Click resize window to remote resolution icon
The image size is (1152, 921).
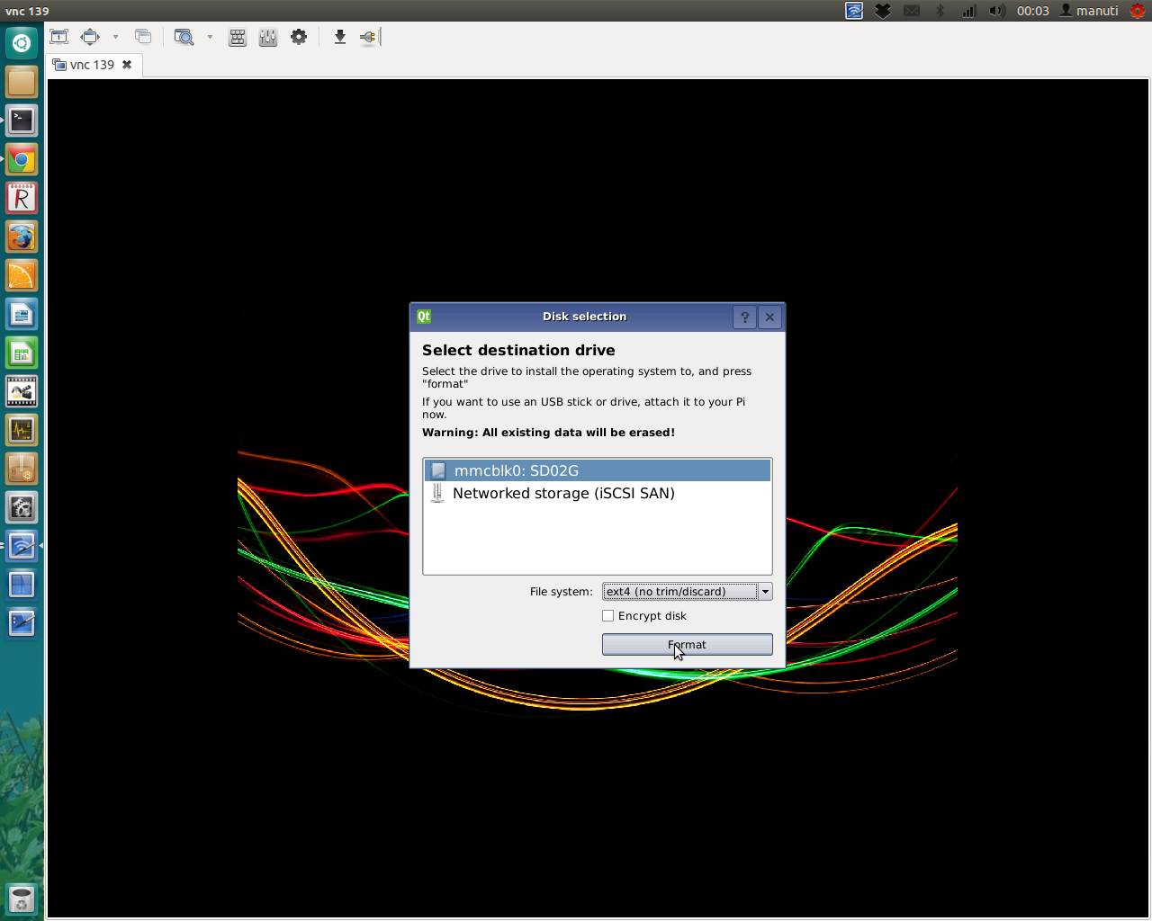tap(59, 37)
